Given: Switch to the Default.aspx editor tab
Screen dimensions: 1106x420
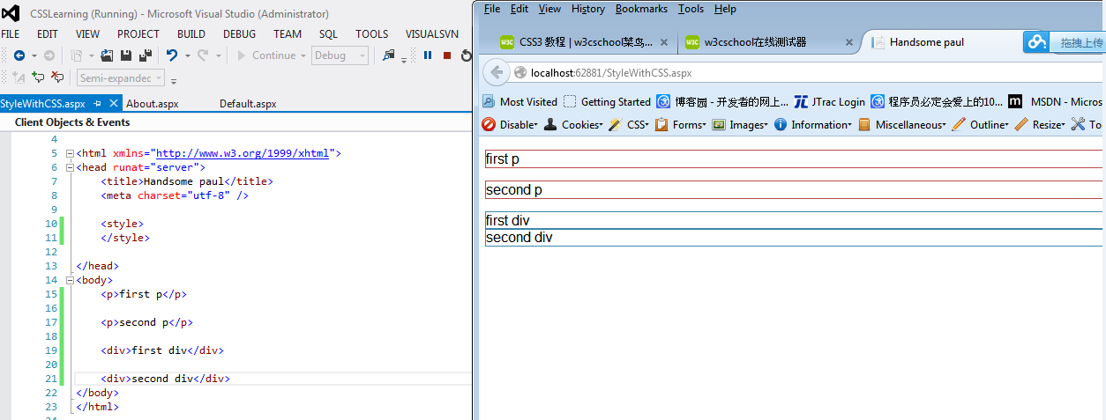Looking at the screenshot, I should coord(248,104).
